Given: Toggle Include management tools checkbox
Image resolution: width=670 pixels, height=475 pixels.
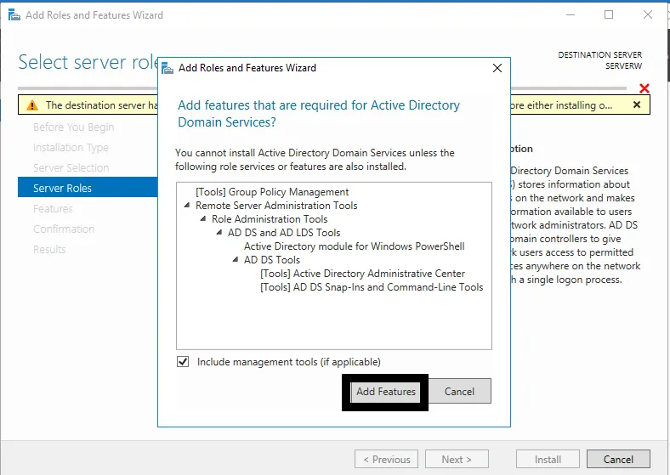Looking at the screenshot, I should pyautogui.click(x=183, y=362).
